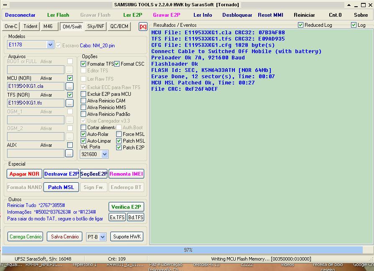Click Ler Info in the toolbar
Image resolution: width=374 pixels, height=271 pixels.
(x=203, y=15)
